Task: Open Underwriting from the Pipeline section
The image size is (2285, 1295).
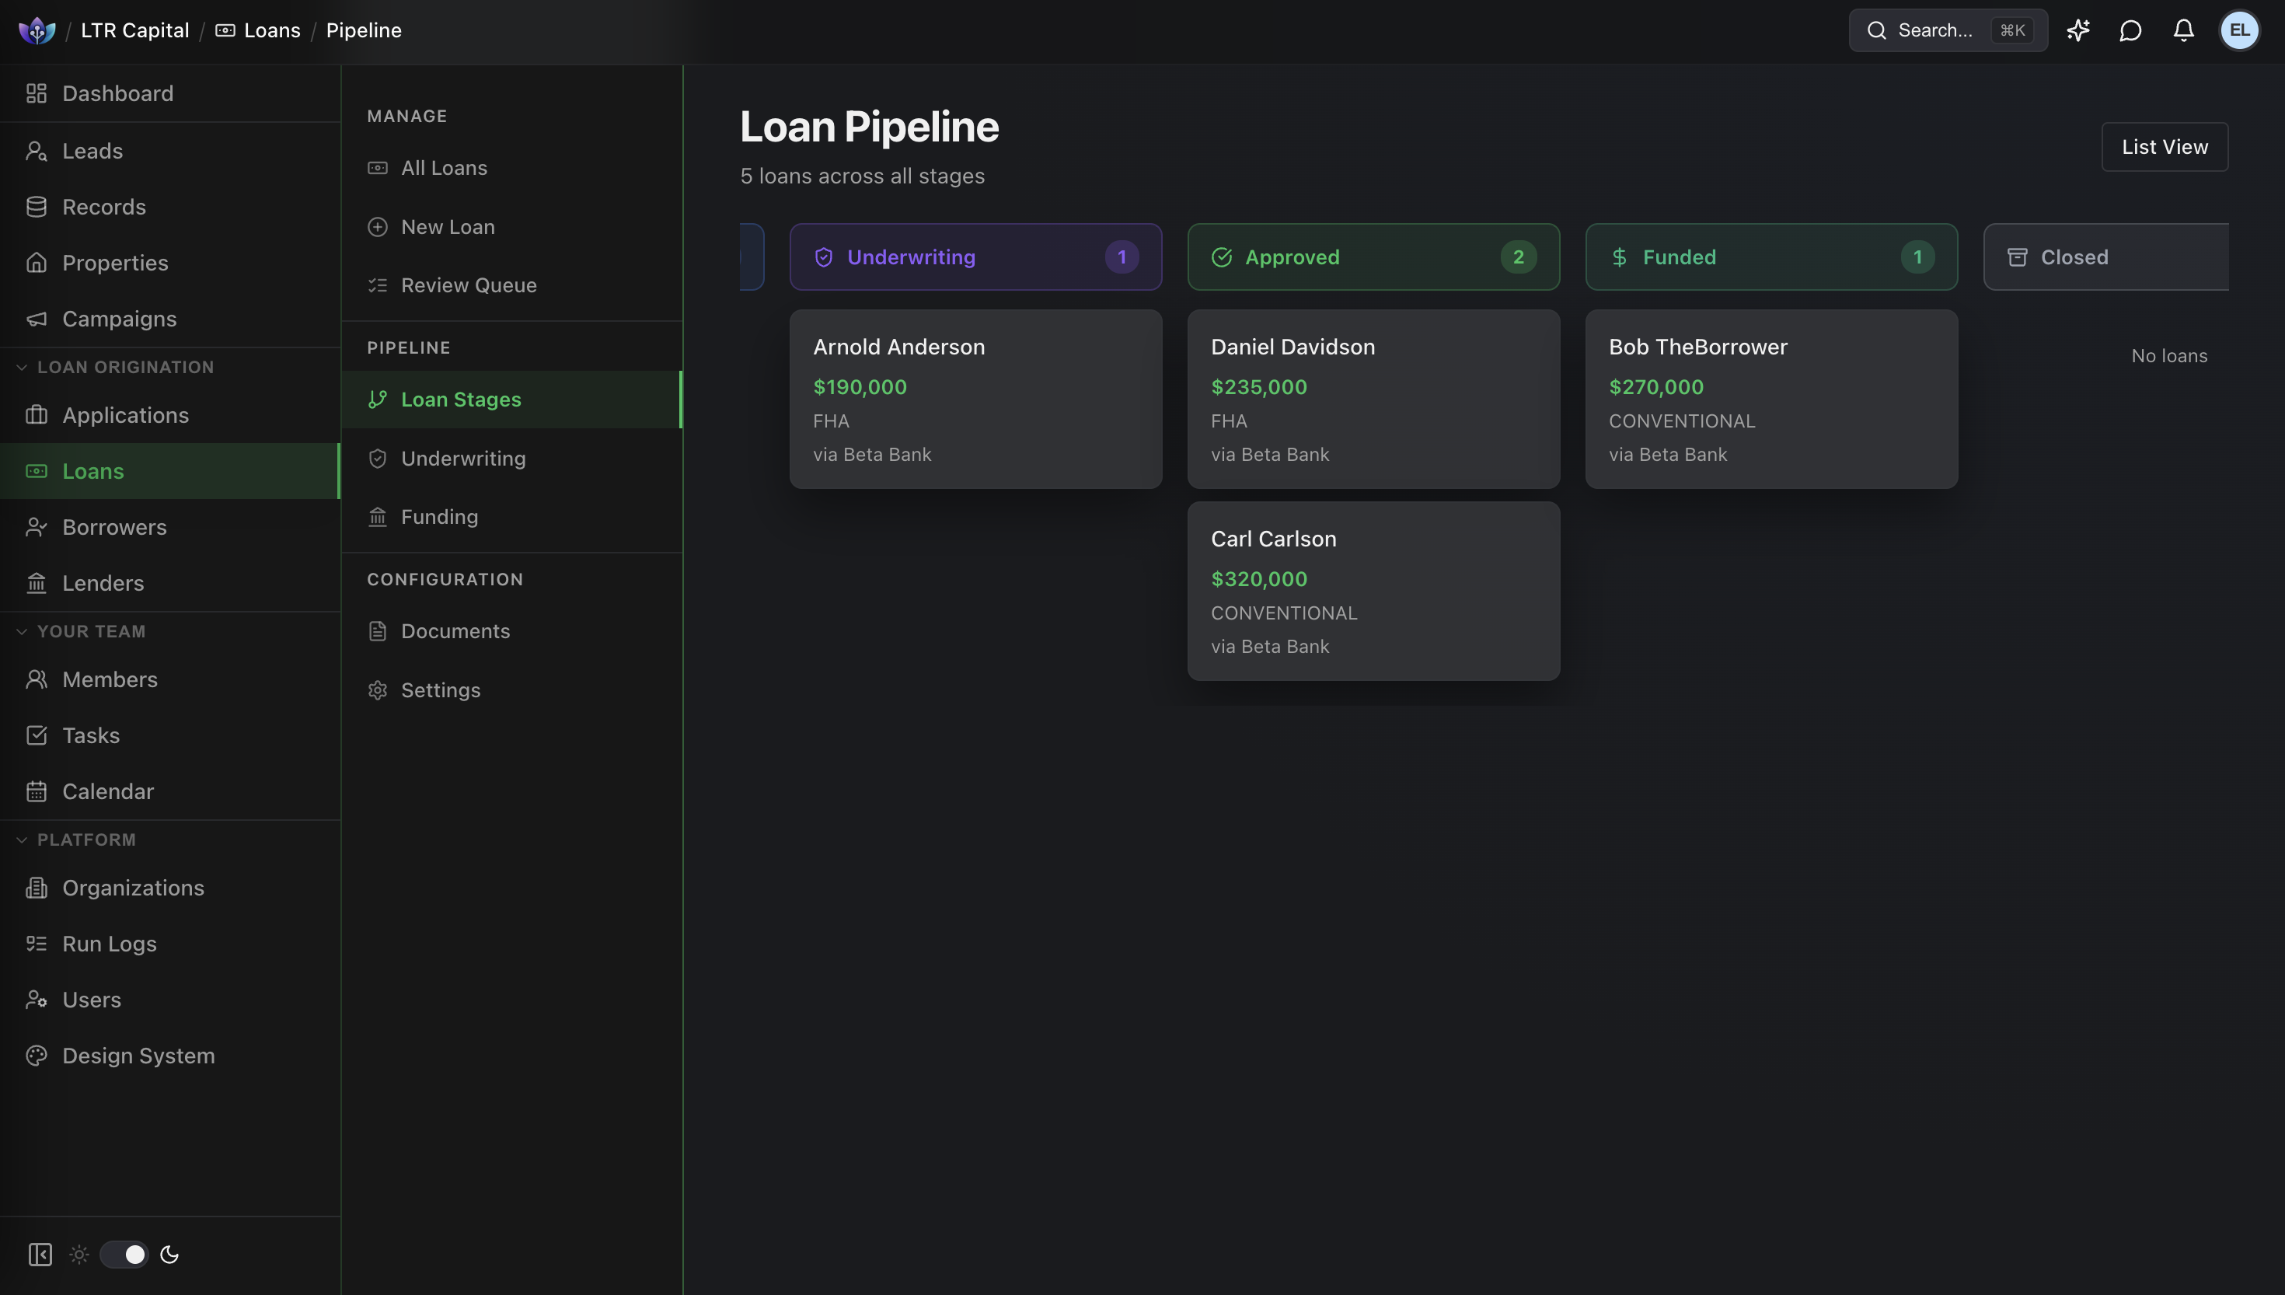Action: [x=463, y=458]
